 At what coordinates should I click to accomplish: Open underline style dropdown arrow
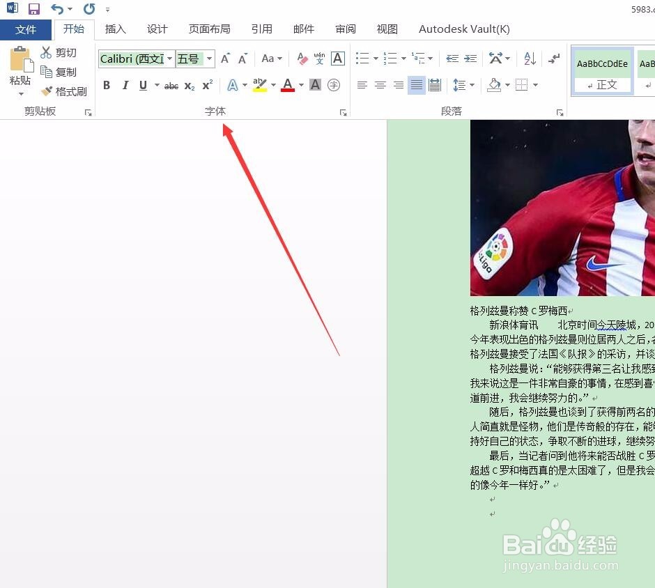click(x=157, y=85)
